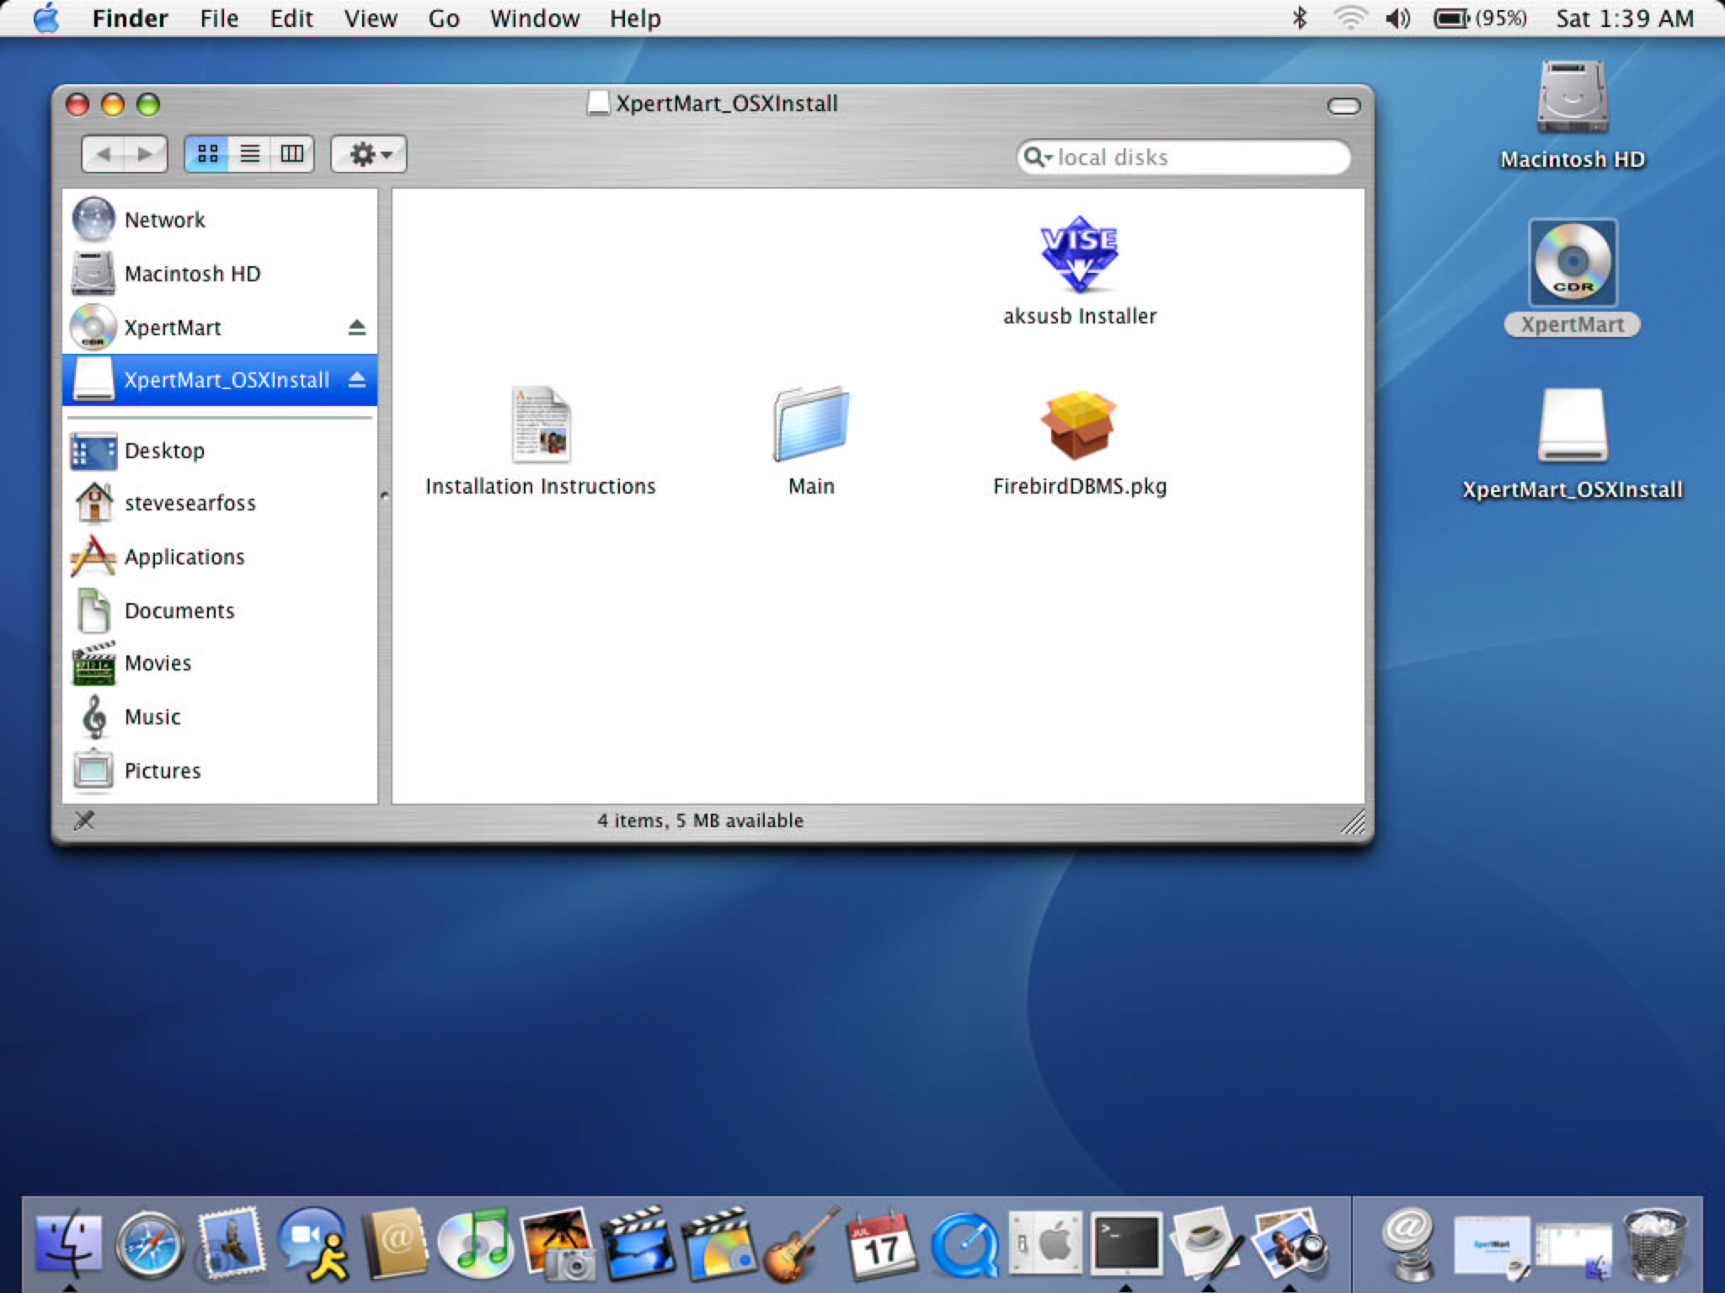Open the Action gear dropdown menu
The height and width of the screenshot is (1293, 1725).
pyautogui.click(x=369, y=154)
